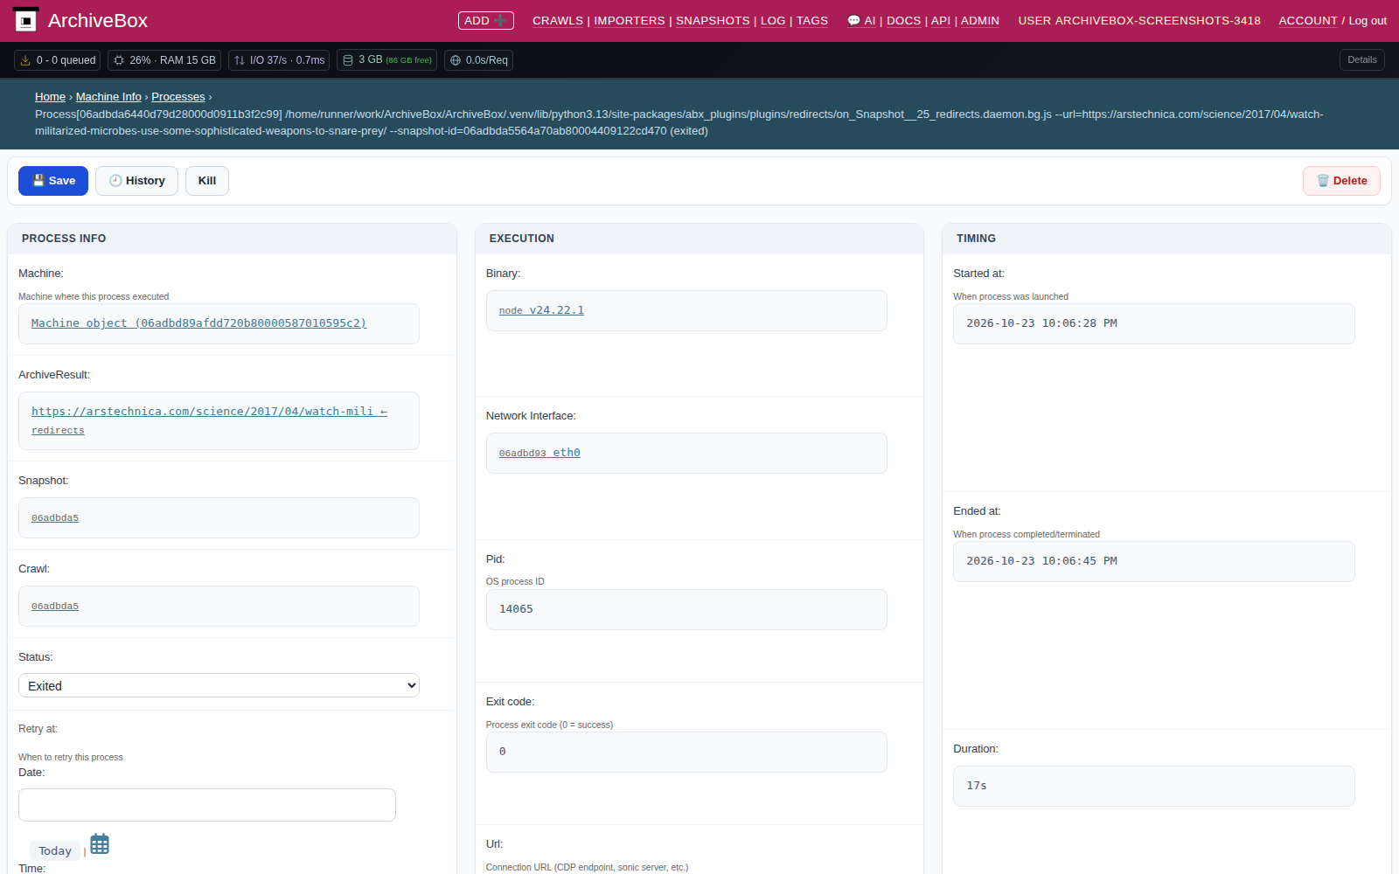The image size is (1399, 874).
Task: Focus the Retry at Date field
Action: (207, 805)
